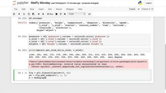Click the Last Checkpoint text
Image resolution: width=166 pixels, height=93 pixels.
(x=66, y=3)
